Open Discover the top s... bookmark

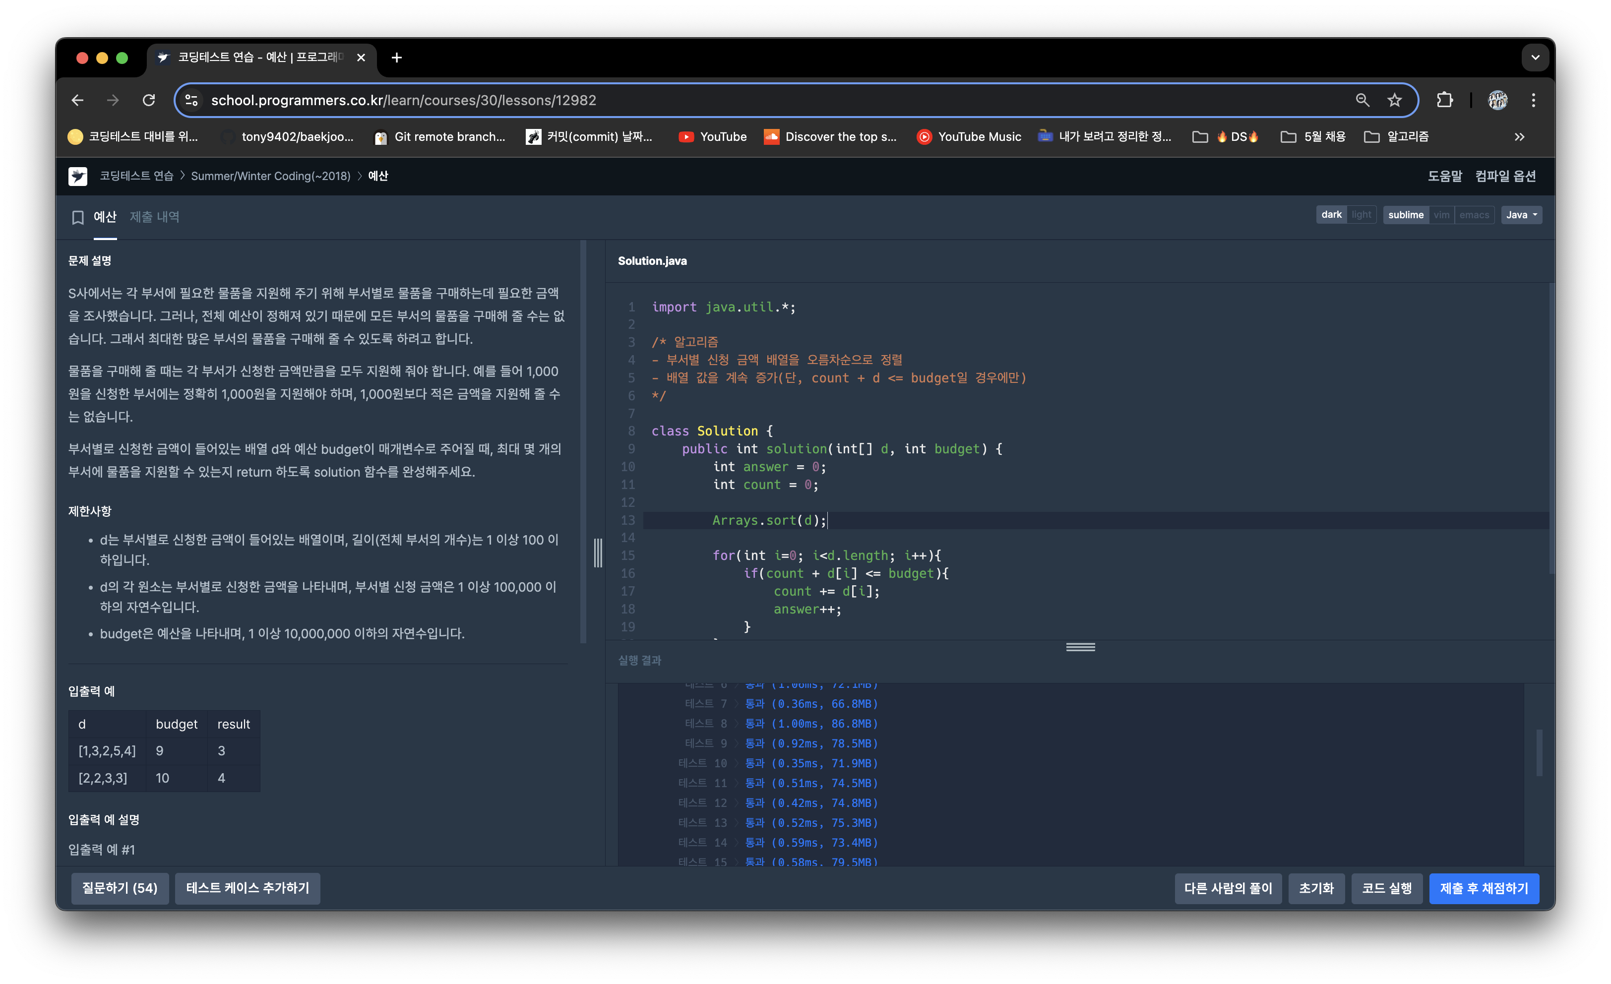[x=830, y=137]
